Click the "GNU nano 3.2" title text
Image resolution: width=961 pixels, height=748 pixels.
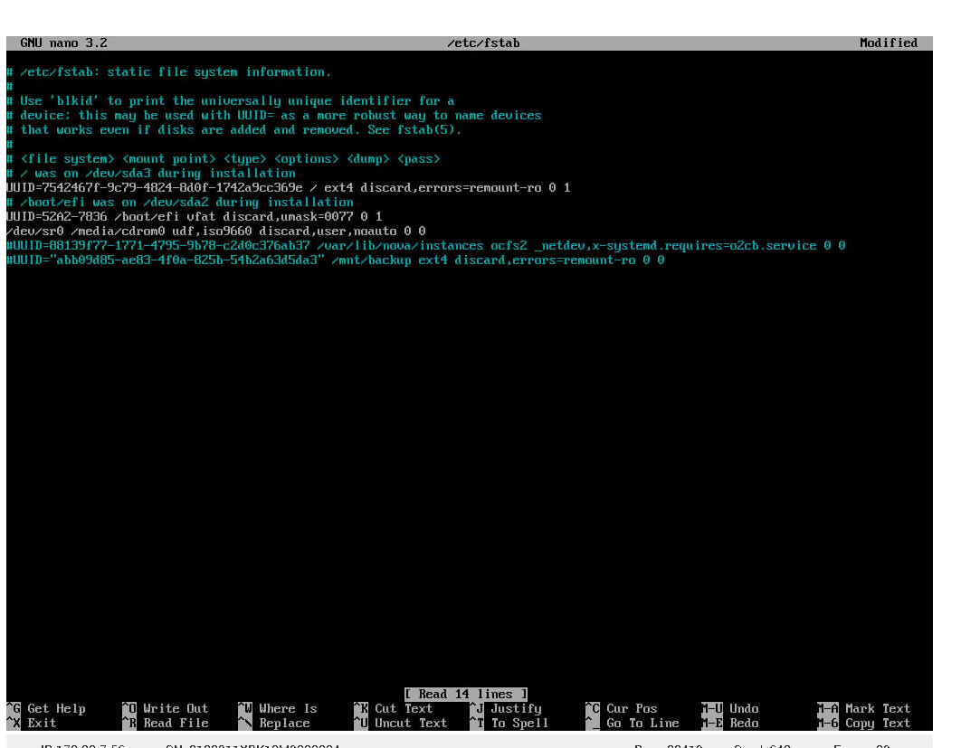coord(63,43)
